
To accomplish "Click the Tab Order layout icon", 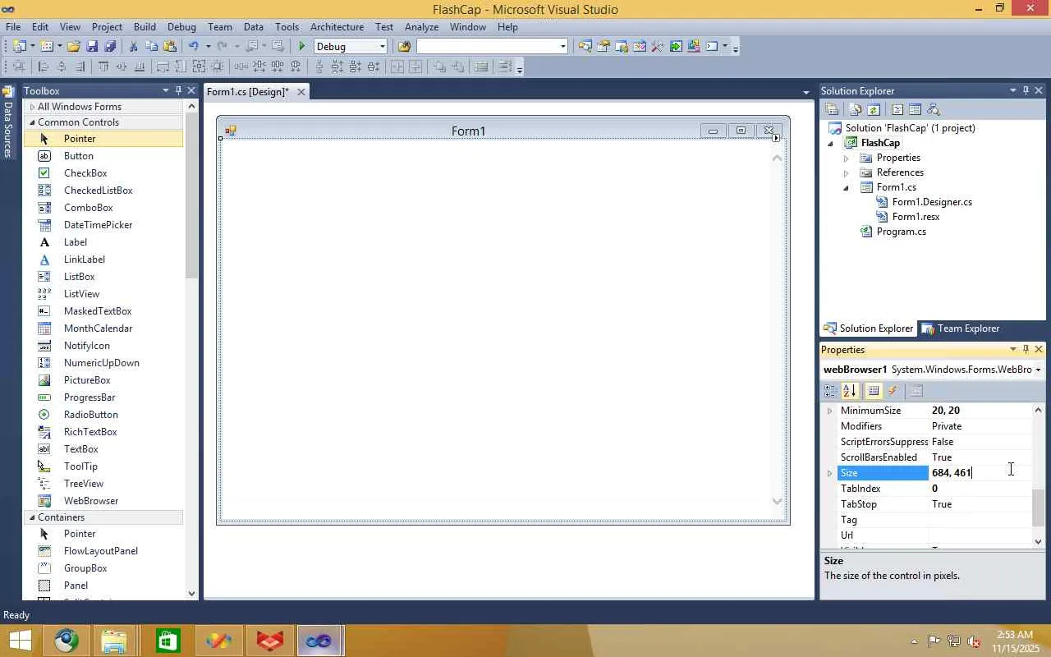I will pos(505,67).
